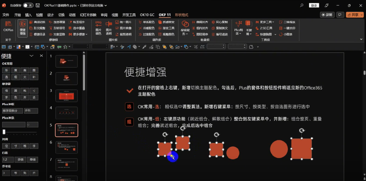Click the 登录 sign-in button
366x181 pixels.
[x=314, y=6]
